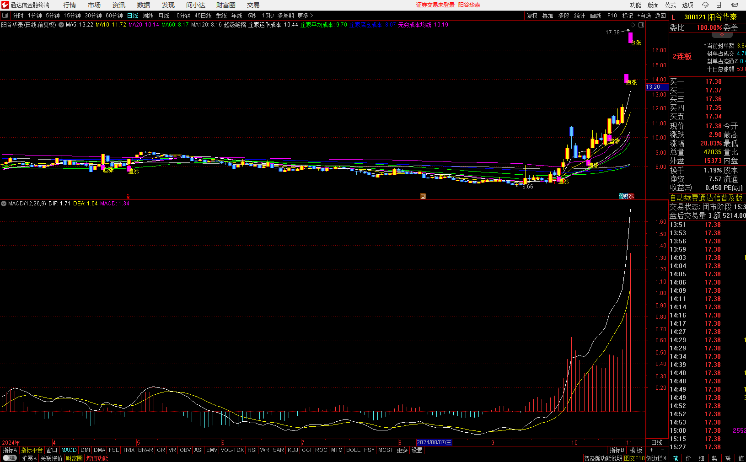Open the 财富圈 menu
This screenshot has height=462, width=746.
coord(226,5)
